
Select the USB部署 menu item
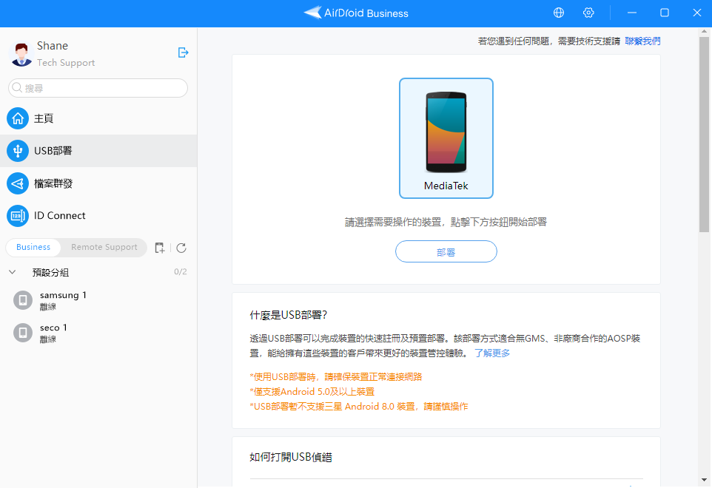pyautogui.click(x=98, y=151)
